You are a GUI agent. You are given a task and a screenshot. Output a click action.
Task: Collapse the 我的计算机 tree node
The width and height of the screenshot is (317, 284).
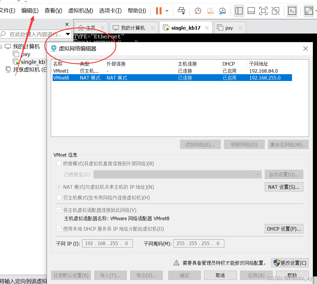tap(1, 47)
